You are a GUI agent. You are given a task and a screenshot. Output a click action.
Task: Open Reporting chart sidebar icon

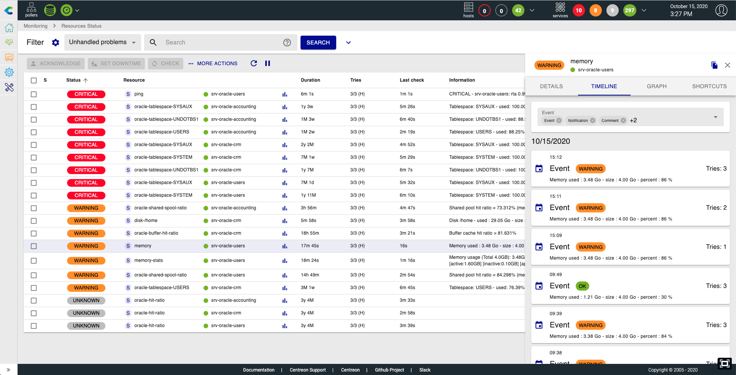[9, 58]
